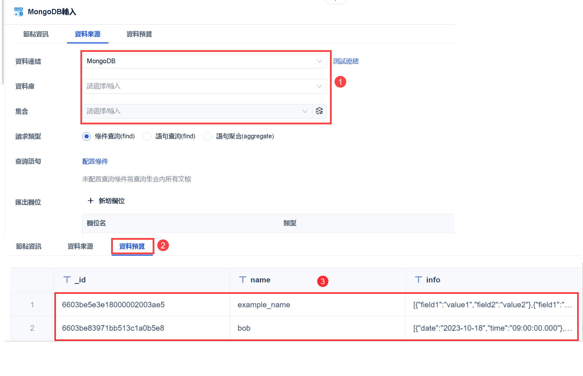Click the collection settings icon beside 集合
Image resolution: width=583 pixels, height=376 pixels.
(x=319, y=111)
